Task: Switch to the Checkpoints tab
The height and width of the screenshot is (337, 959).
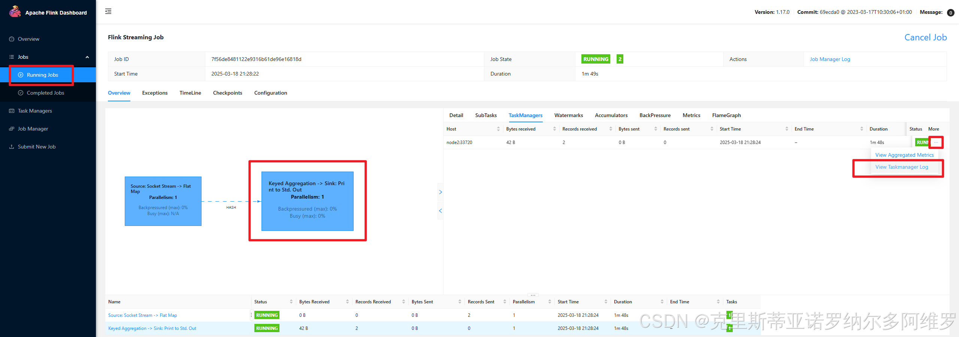Action: coord(227,93)
